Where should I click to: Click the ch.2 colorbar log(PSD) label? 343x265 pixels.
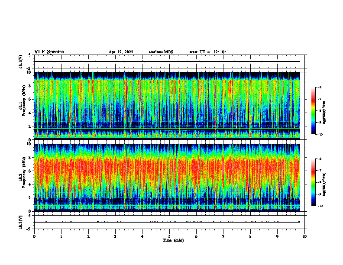coord(324,184)
